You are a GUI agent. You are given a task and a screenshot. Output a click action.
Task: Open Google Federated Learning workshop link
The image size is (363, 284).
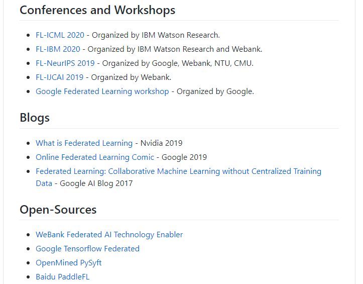click(102, 91)
